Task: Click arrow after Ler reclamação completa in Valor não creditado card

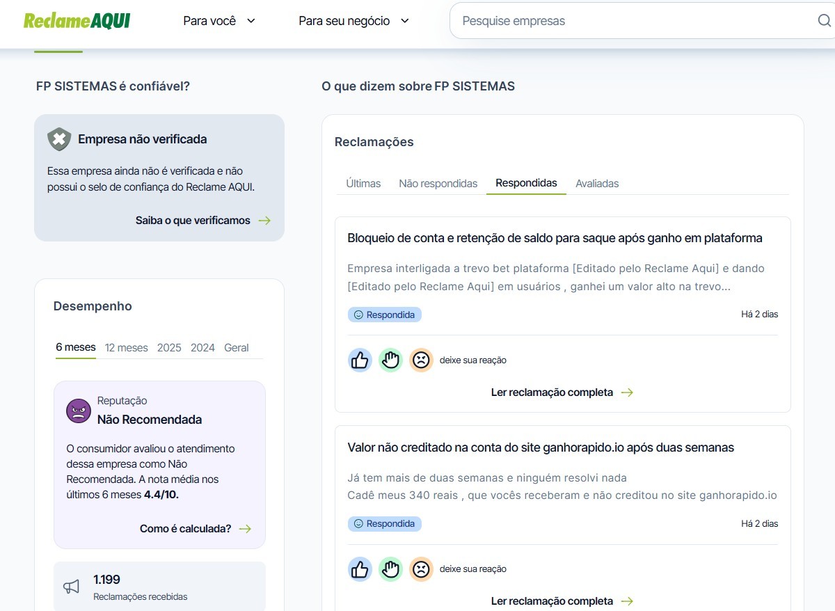Action: (627, 601)
